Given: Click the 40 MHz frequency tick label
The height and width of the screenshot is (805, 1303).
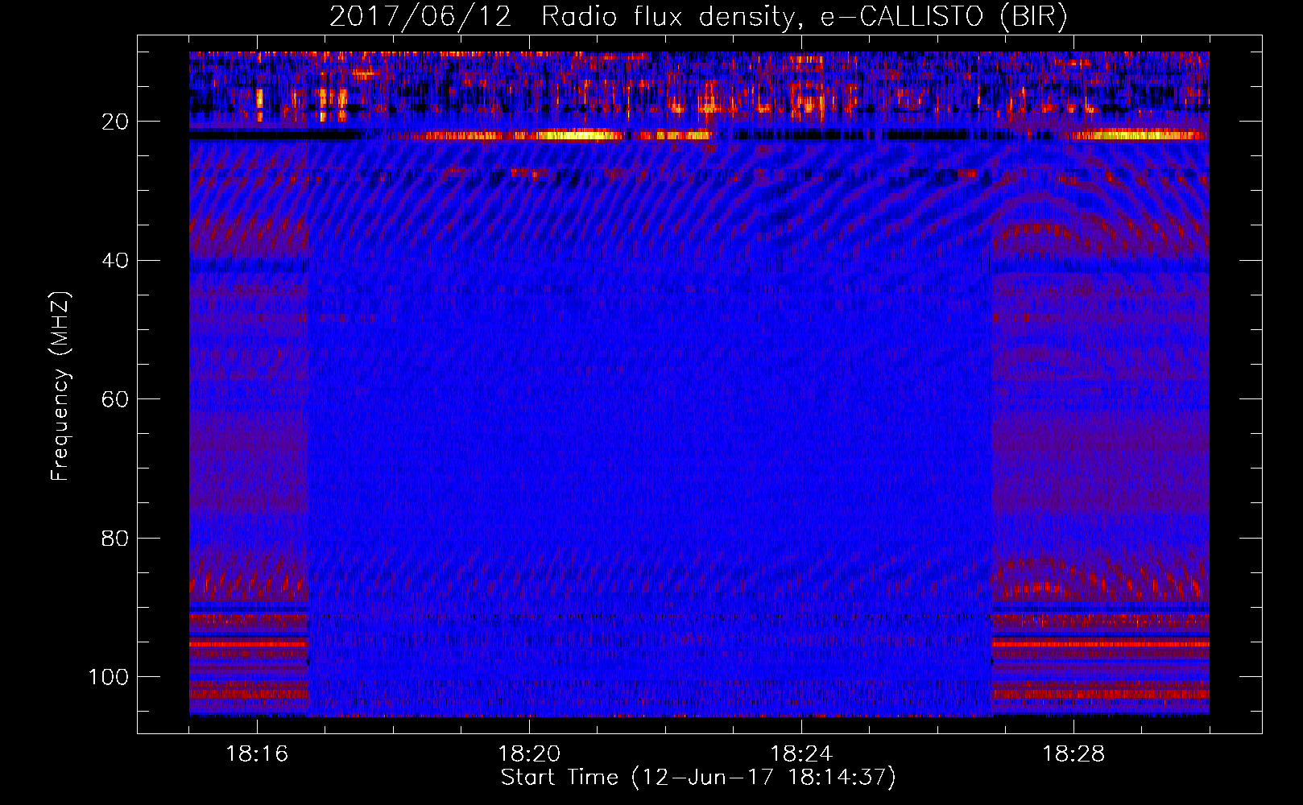Looking at the screenshot, I should (x=115, y=261).
